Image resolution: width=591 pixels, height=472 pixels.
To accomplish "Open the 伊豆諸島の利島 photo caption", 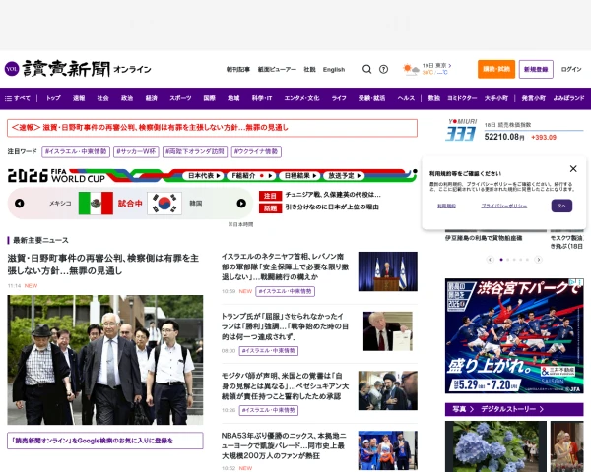I will coord(484,238).
